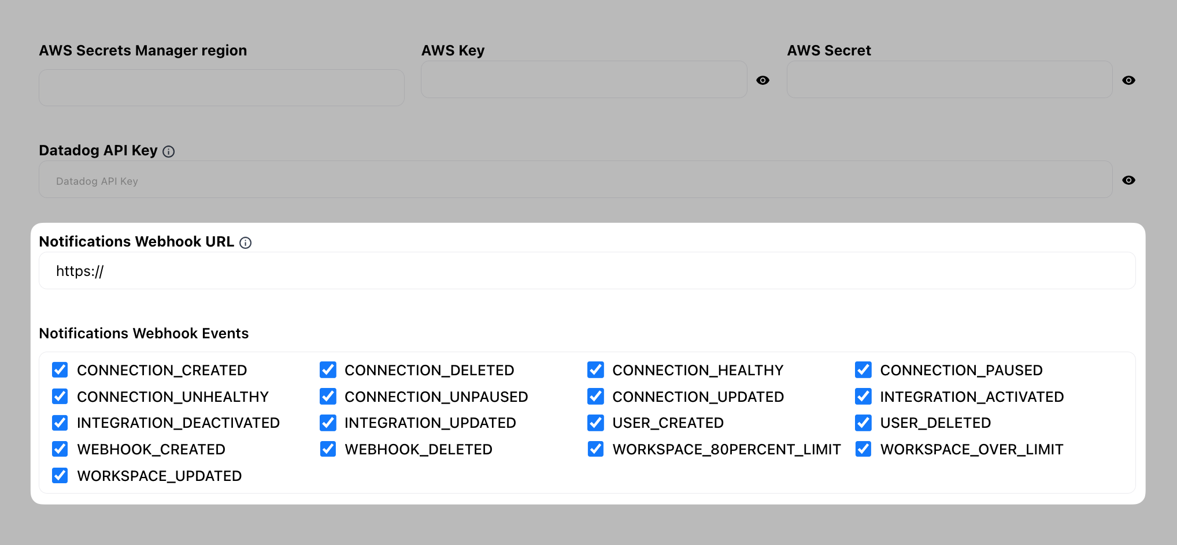Disable the WORKSPACE_OVER_LIMIT event
Viewport: 1177px width, 545px height.
click(x=863, y=449)
